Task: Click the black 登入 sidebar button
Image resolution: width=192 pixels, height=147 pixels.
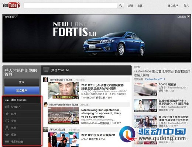Action: pos(22,82)
